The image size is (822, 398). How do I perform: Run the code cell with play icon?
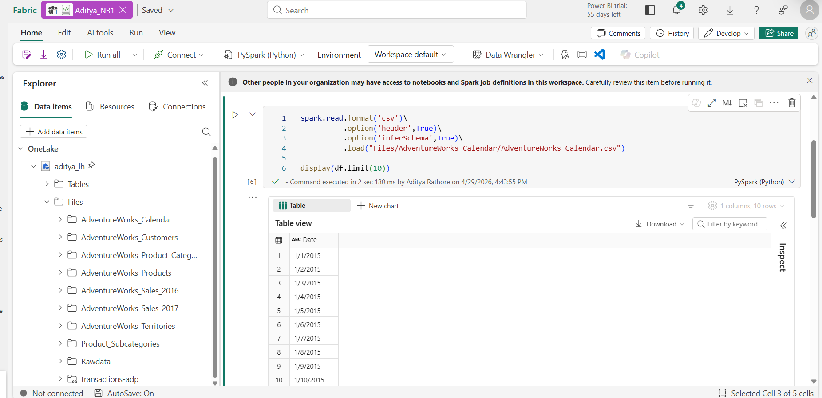click(235, 115)
